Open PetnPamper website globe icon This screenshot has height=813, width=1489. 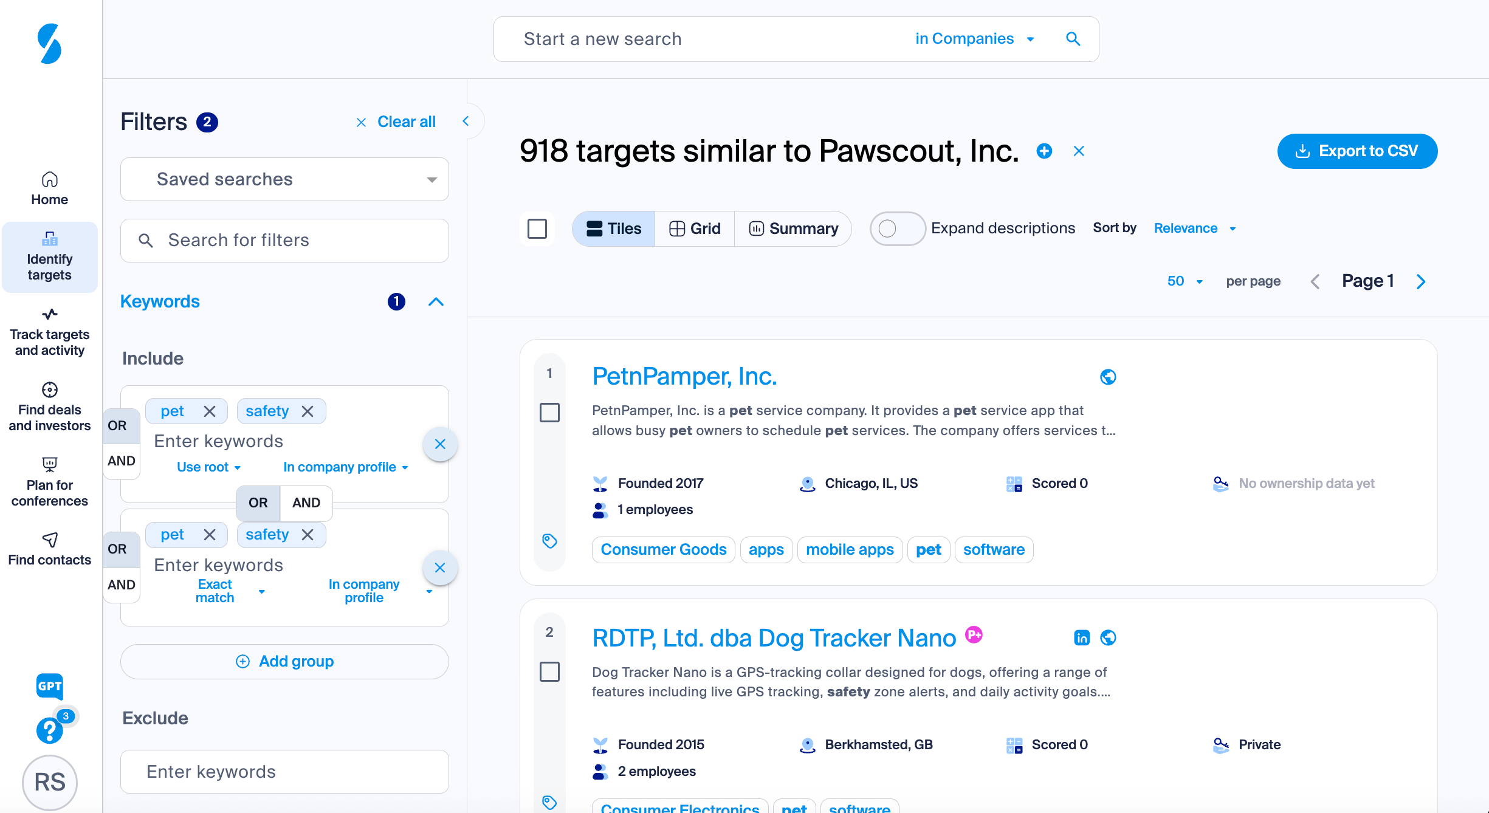pyautogui.click(x=1108, y=377)
